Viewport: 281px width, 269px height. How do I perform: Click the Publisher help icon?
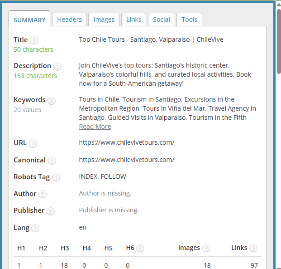[51, 211]
